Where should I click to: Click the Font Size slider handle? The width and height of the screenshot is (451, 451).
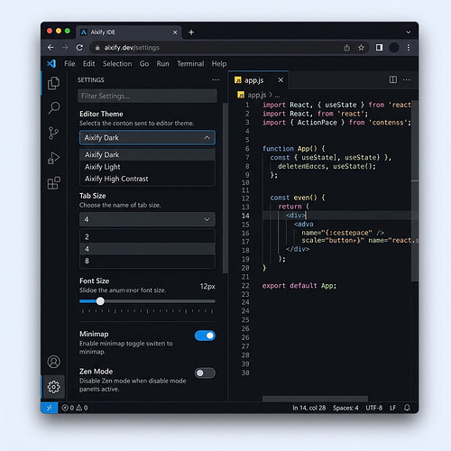100,301
